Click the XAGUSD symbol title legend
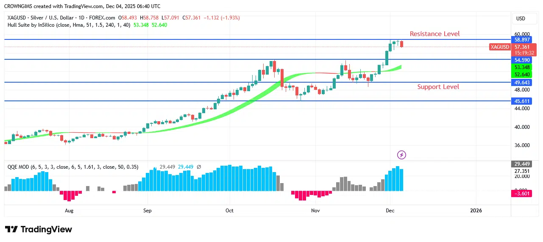Image resolution: width=543 pixels, height=242 pixels. click(61, 18)
